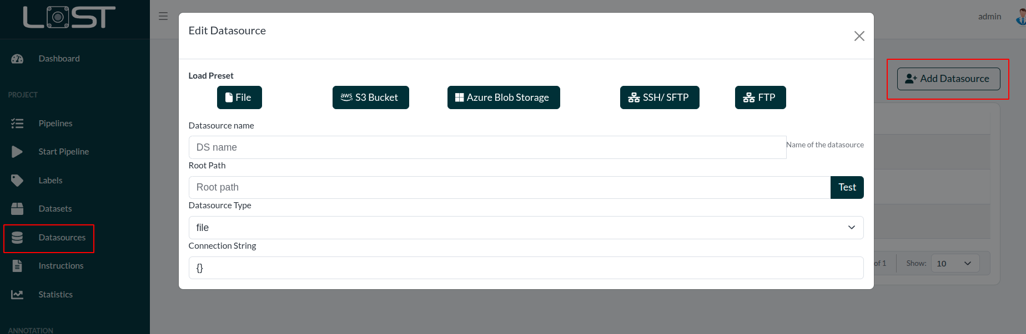The height and width of the screenshot is (334, 1026).
Task: Click the Dashboard gauge icon in sidebar
Action: (x=17, y=59)
